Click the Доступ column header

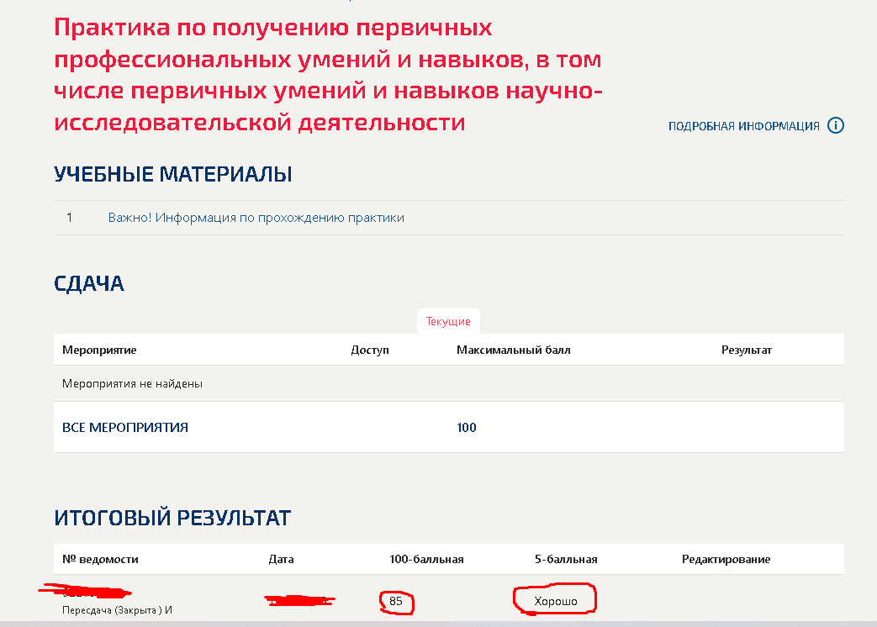click(x=370, y=350)
